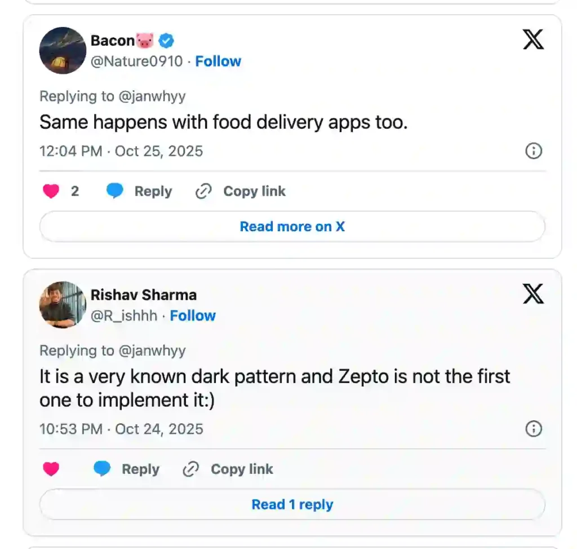Expand the Read 1 reply button
This screenshot has height=549, width=577.
(292, 504)
